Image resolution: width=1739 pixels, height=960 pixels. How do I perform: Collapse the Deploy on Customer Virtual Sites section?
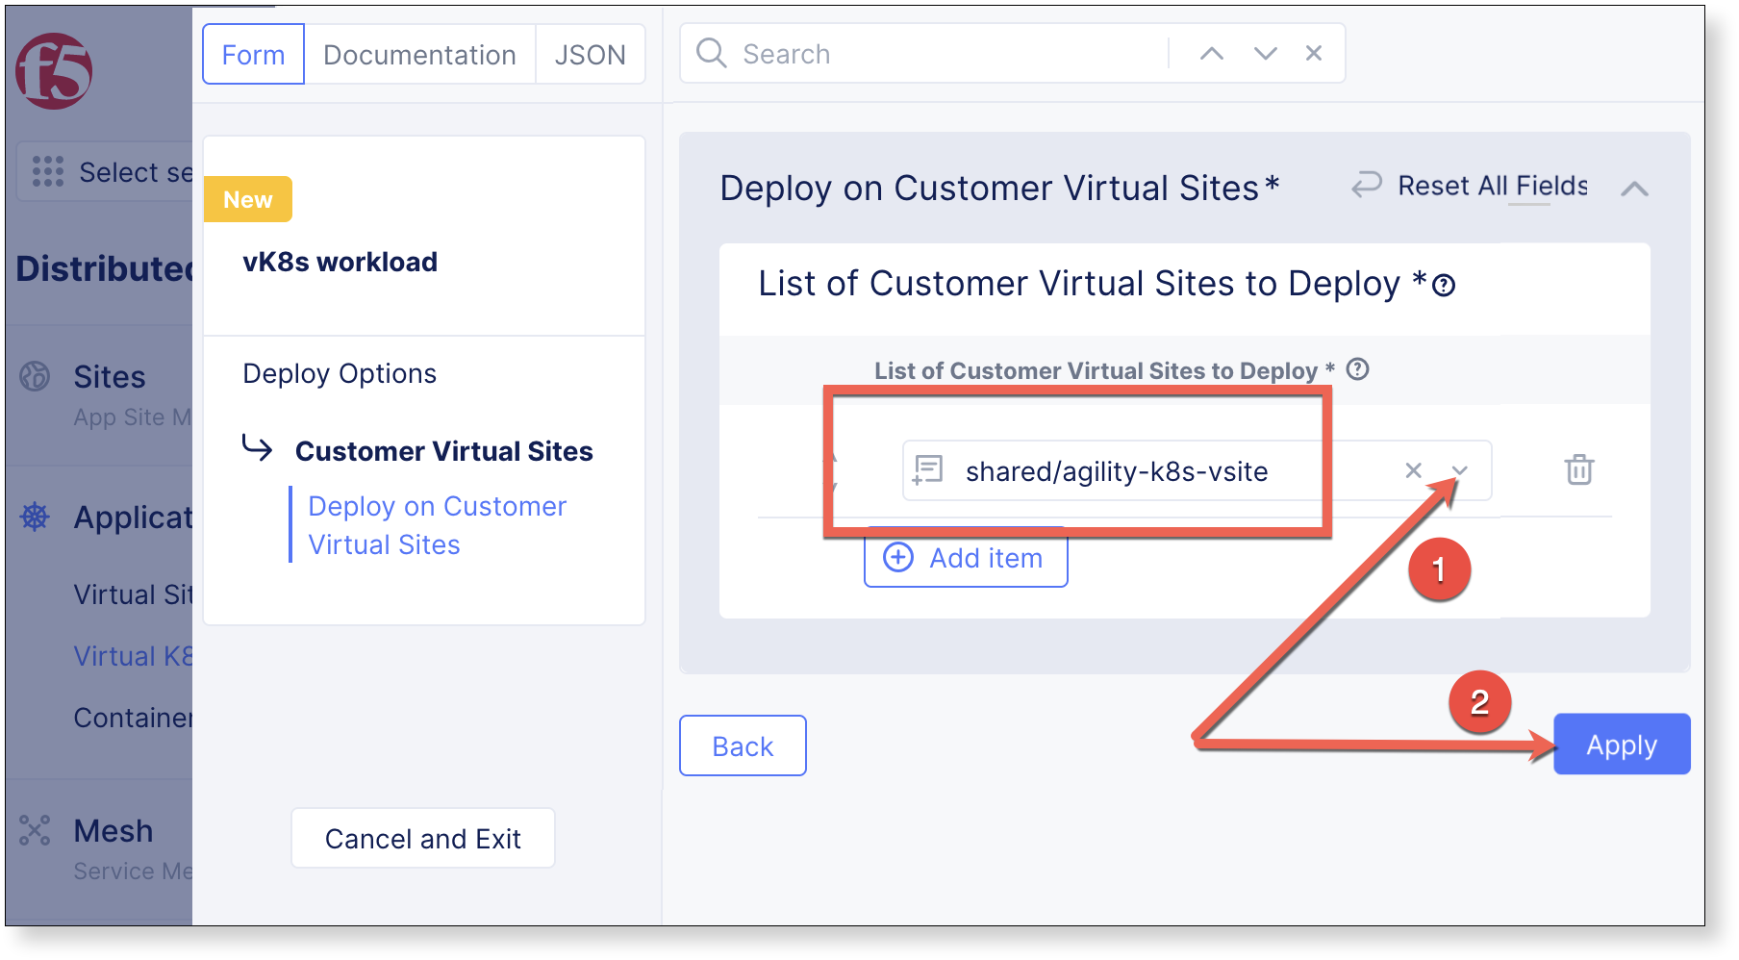click(1634, 189)
